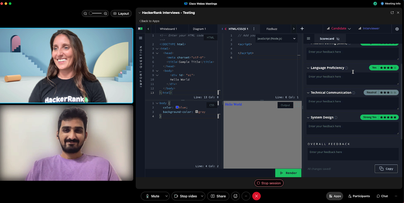Click the Language Proficiency feedback field
Image resolution: width=404 pixels, height=203 pixels.
[x=352, y=79]
